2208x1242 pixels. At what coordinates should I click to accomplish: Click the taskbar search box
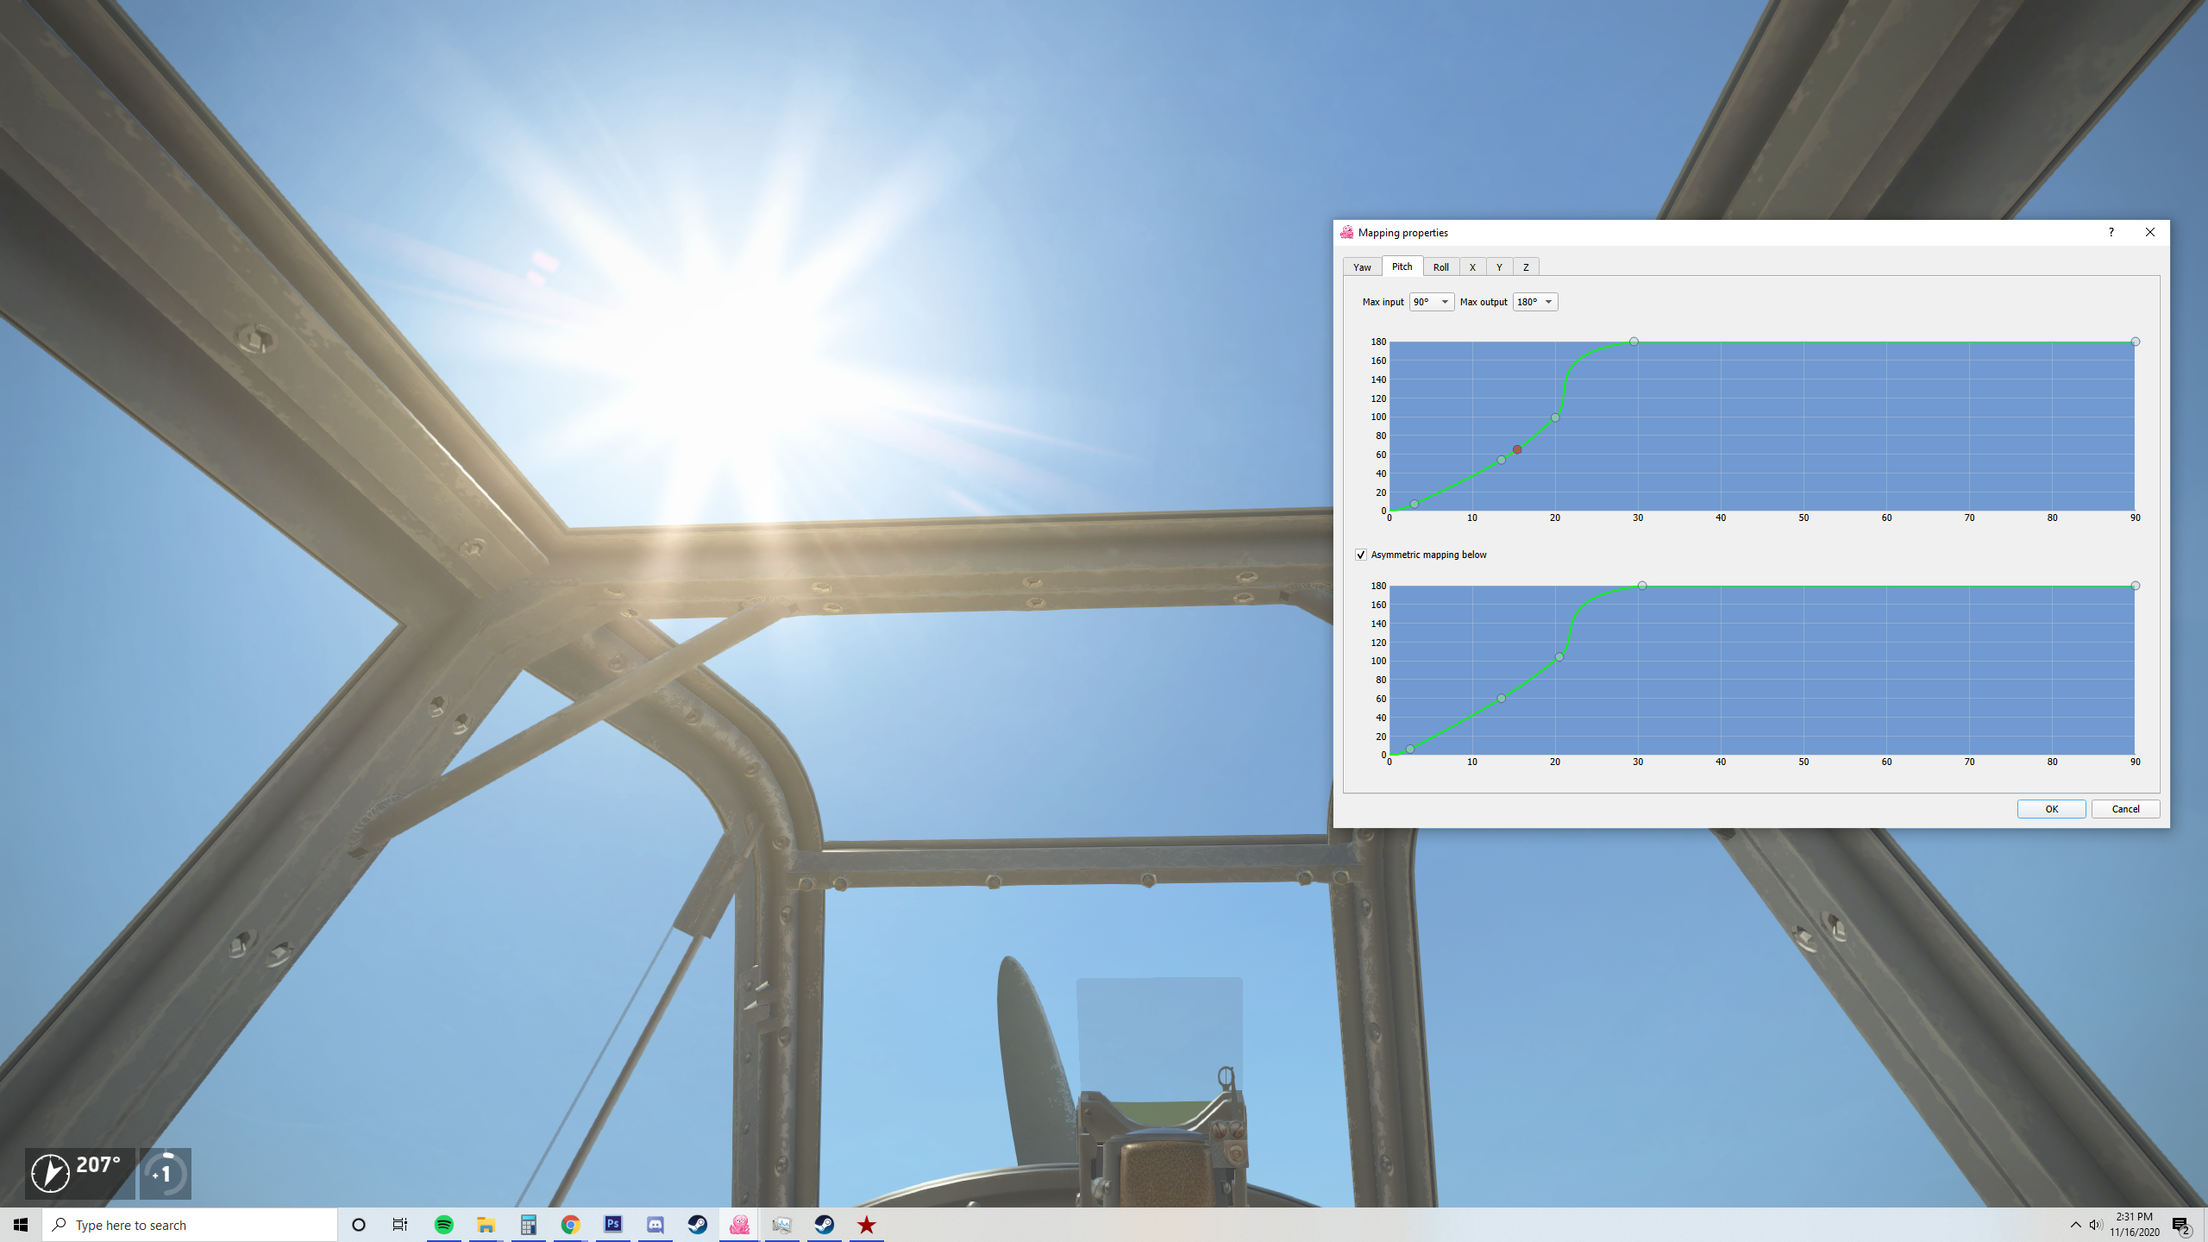[190, 1225]
